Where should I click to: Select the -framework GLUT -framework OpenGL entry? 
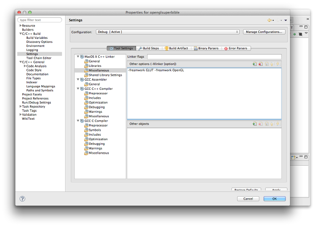click(156, 70)
